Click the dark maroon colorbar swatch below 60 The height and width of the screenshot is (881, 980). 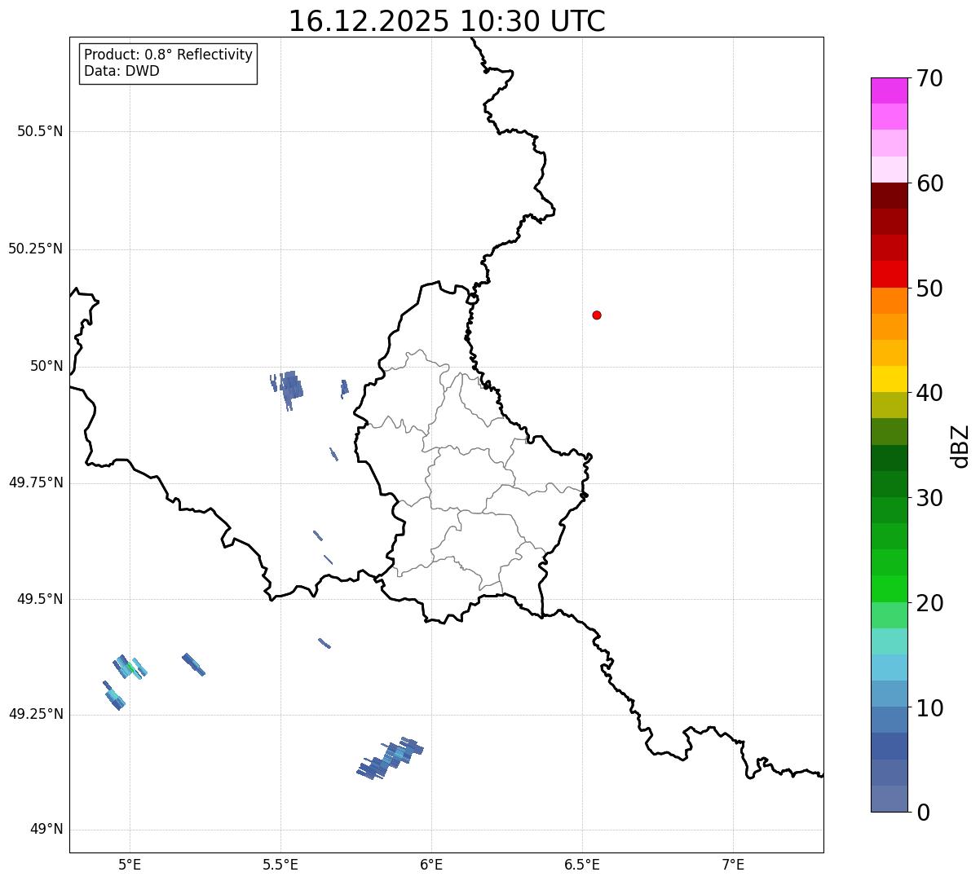[x=890, y=196]
